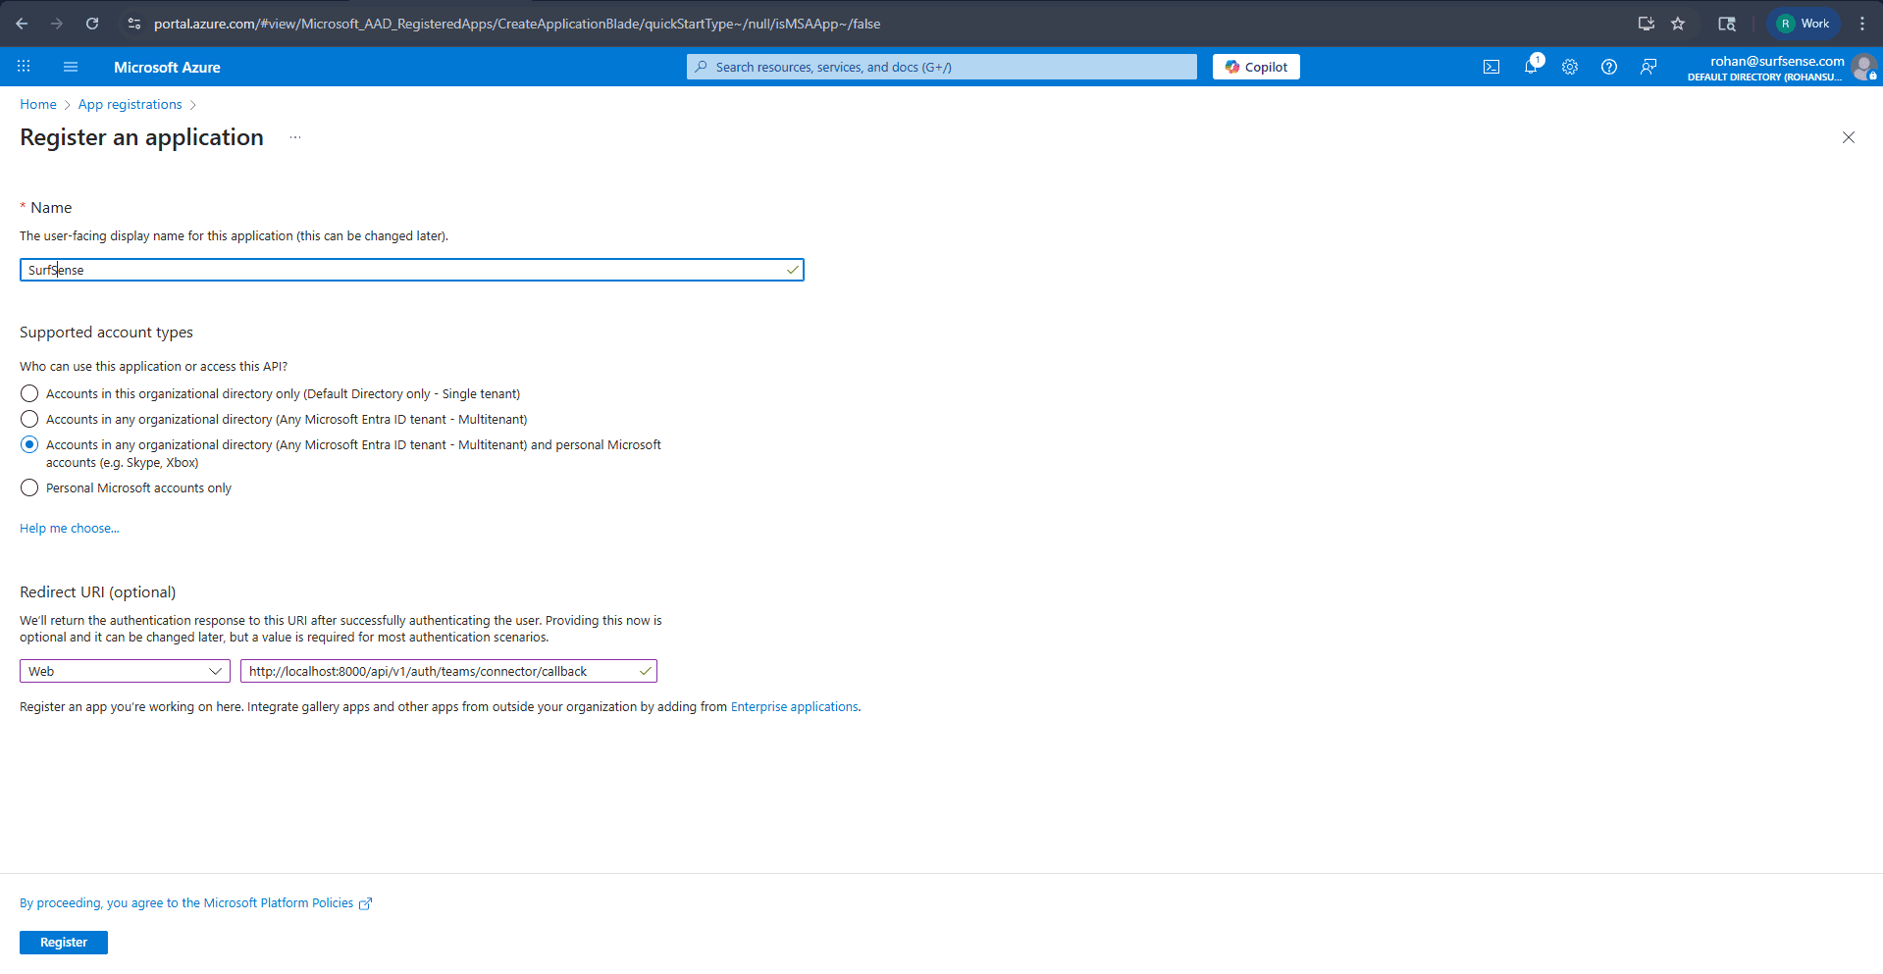Open the Help me choose link
The height and width of the screenshot is (974, 1883).
tap(70, 528)
